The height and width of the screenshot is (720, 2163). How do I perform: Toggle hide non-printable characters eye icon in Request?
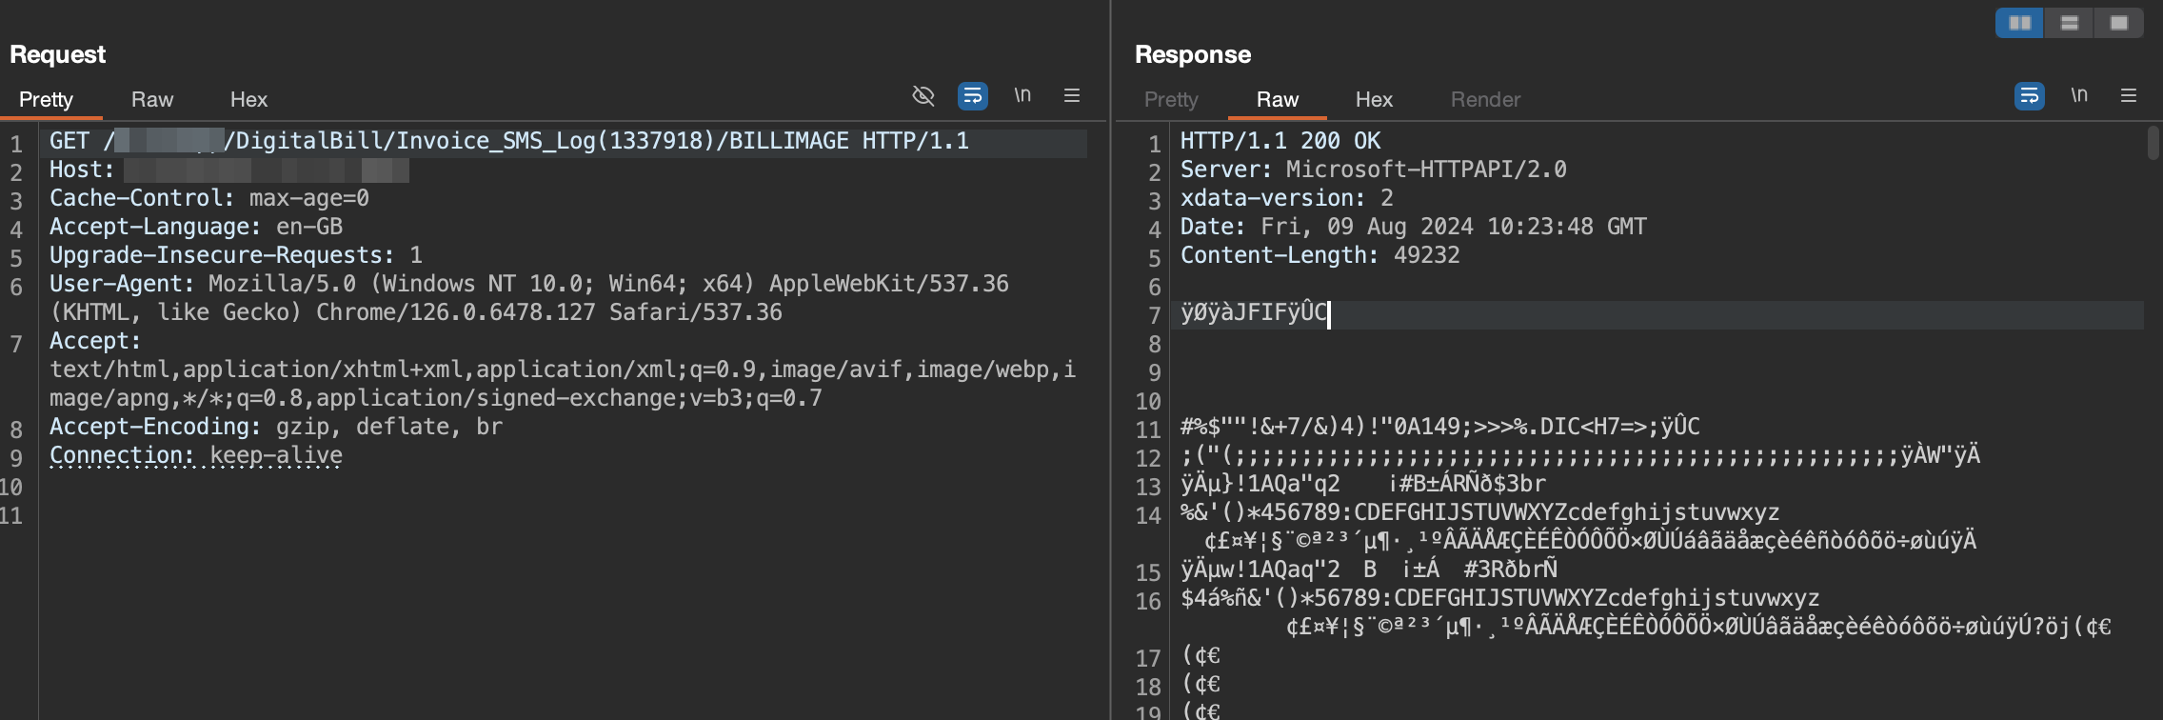point(923,95)
